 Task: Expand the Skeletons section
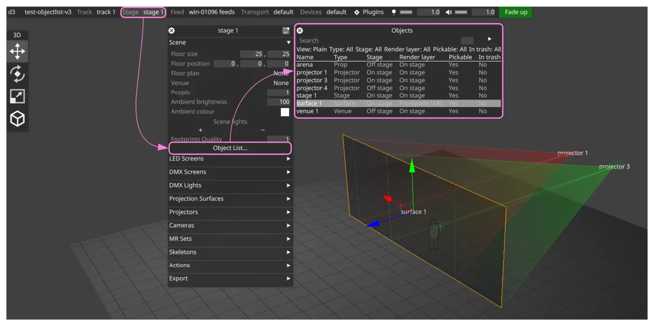tap(230, 252)
